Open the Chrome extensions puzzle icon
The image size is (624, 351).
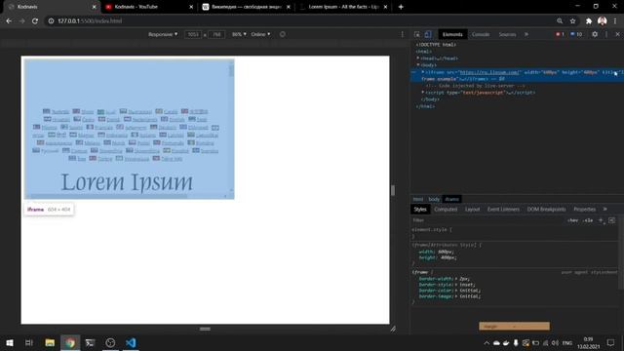click(589, 21)
